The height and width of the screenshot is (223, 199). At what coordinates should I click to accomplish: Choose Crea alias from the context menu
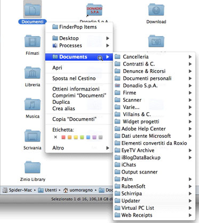[x=79, y=109]
